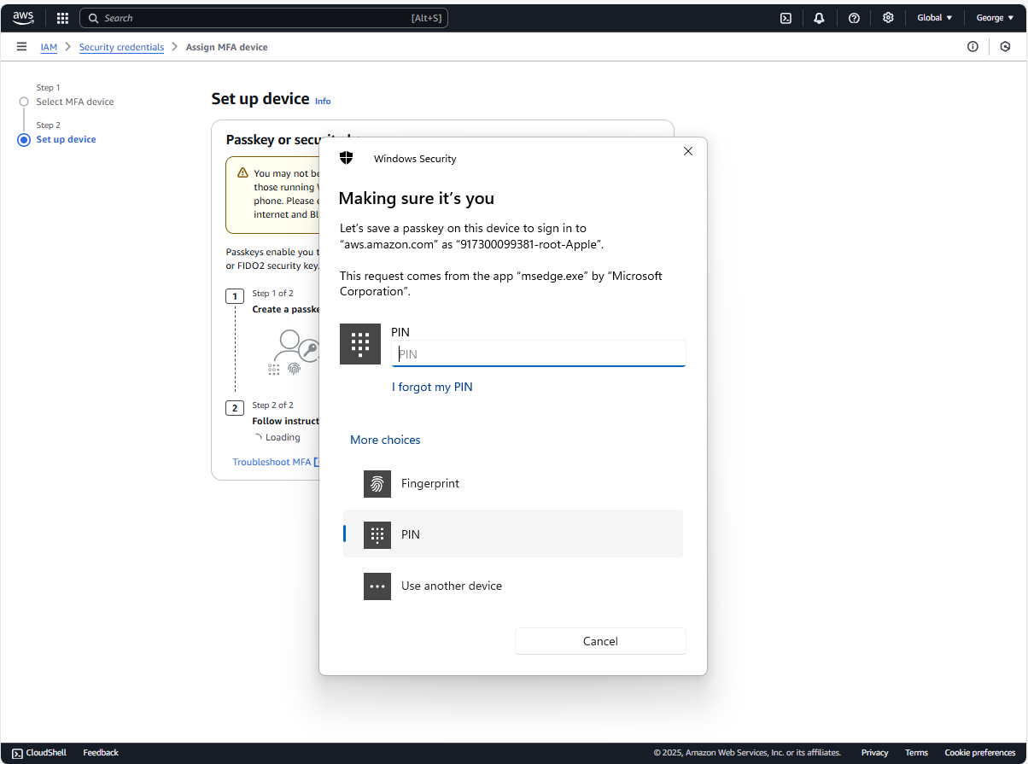Open the info panel circle icon
The image size is (1028, 764).
tap(973, 47)
